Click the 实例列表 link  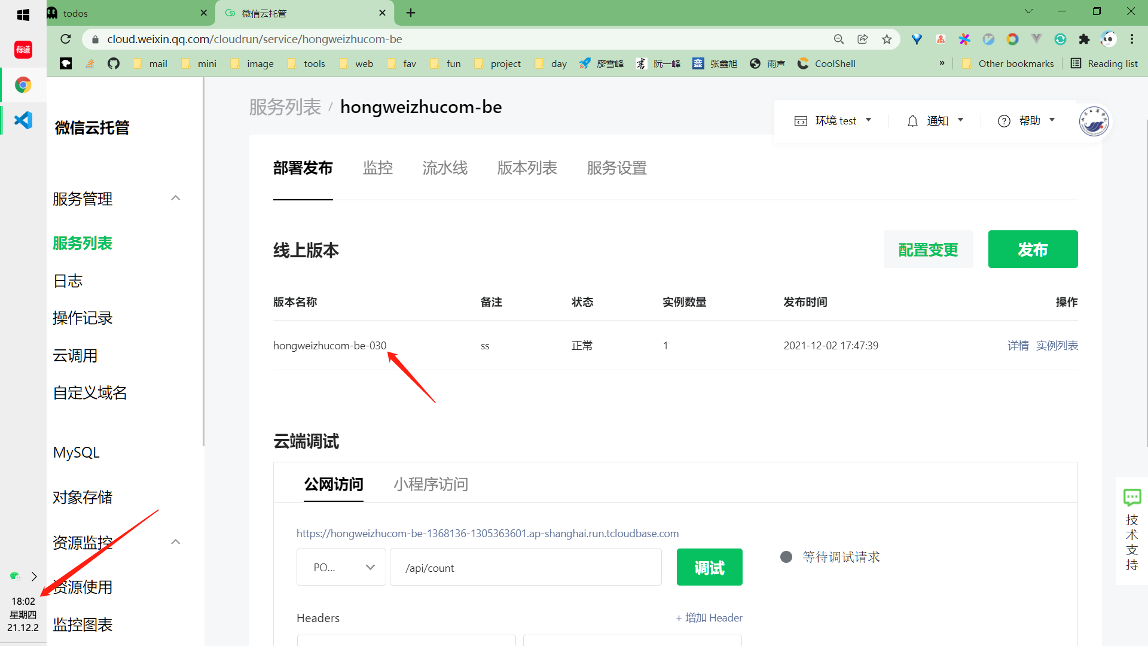1057,346
